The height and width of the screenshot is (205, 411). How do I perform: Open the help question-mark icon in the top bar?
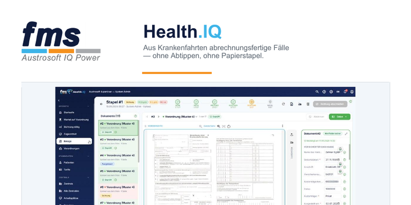point(324,92)
